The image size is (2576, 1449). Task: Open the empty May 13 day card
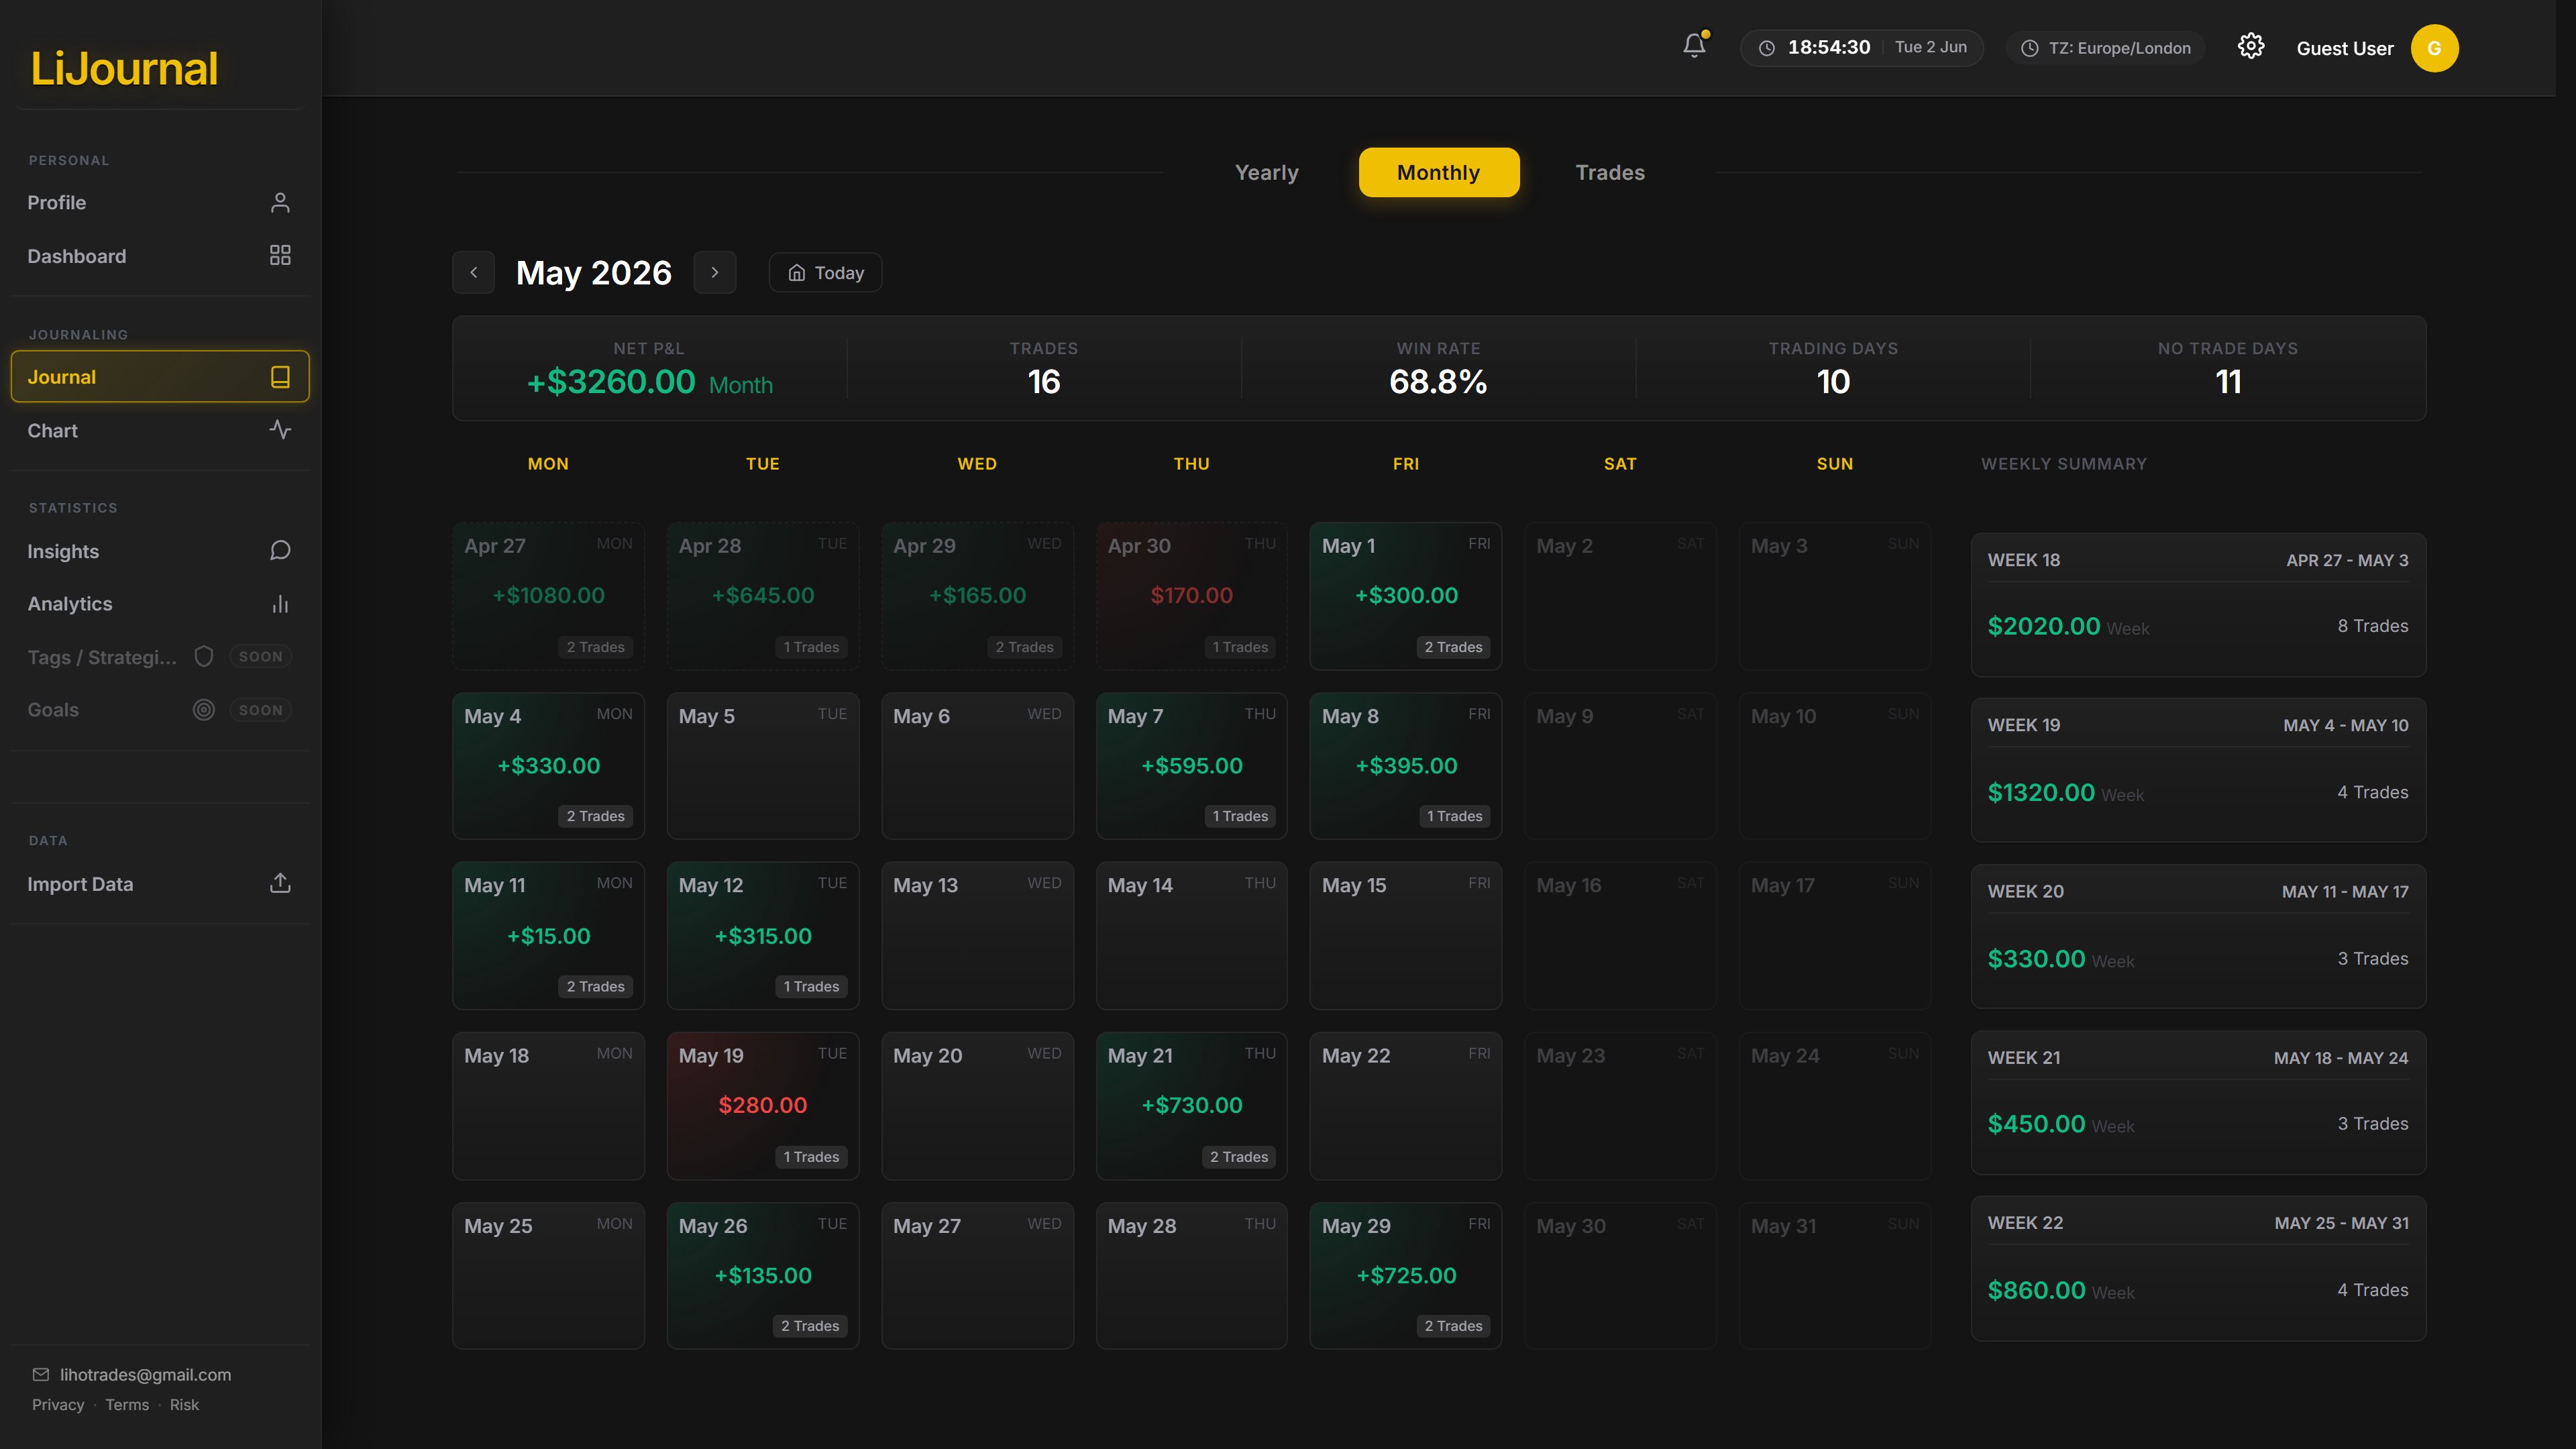[977, 936]
